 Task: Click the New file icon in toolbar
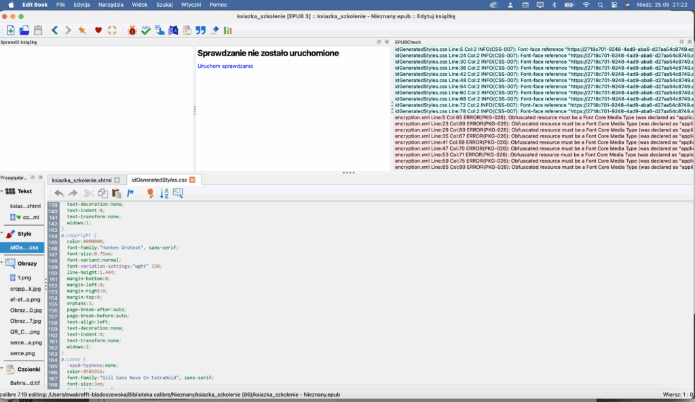pos(11,31)
